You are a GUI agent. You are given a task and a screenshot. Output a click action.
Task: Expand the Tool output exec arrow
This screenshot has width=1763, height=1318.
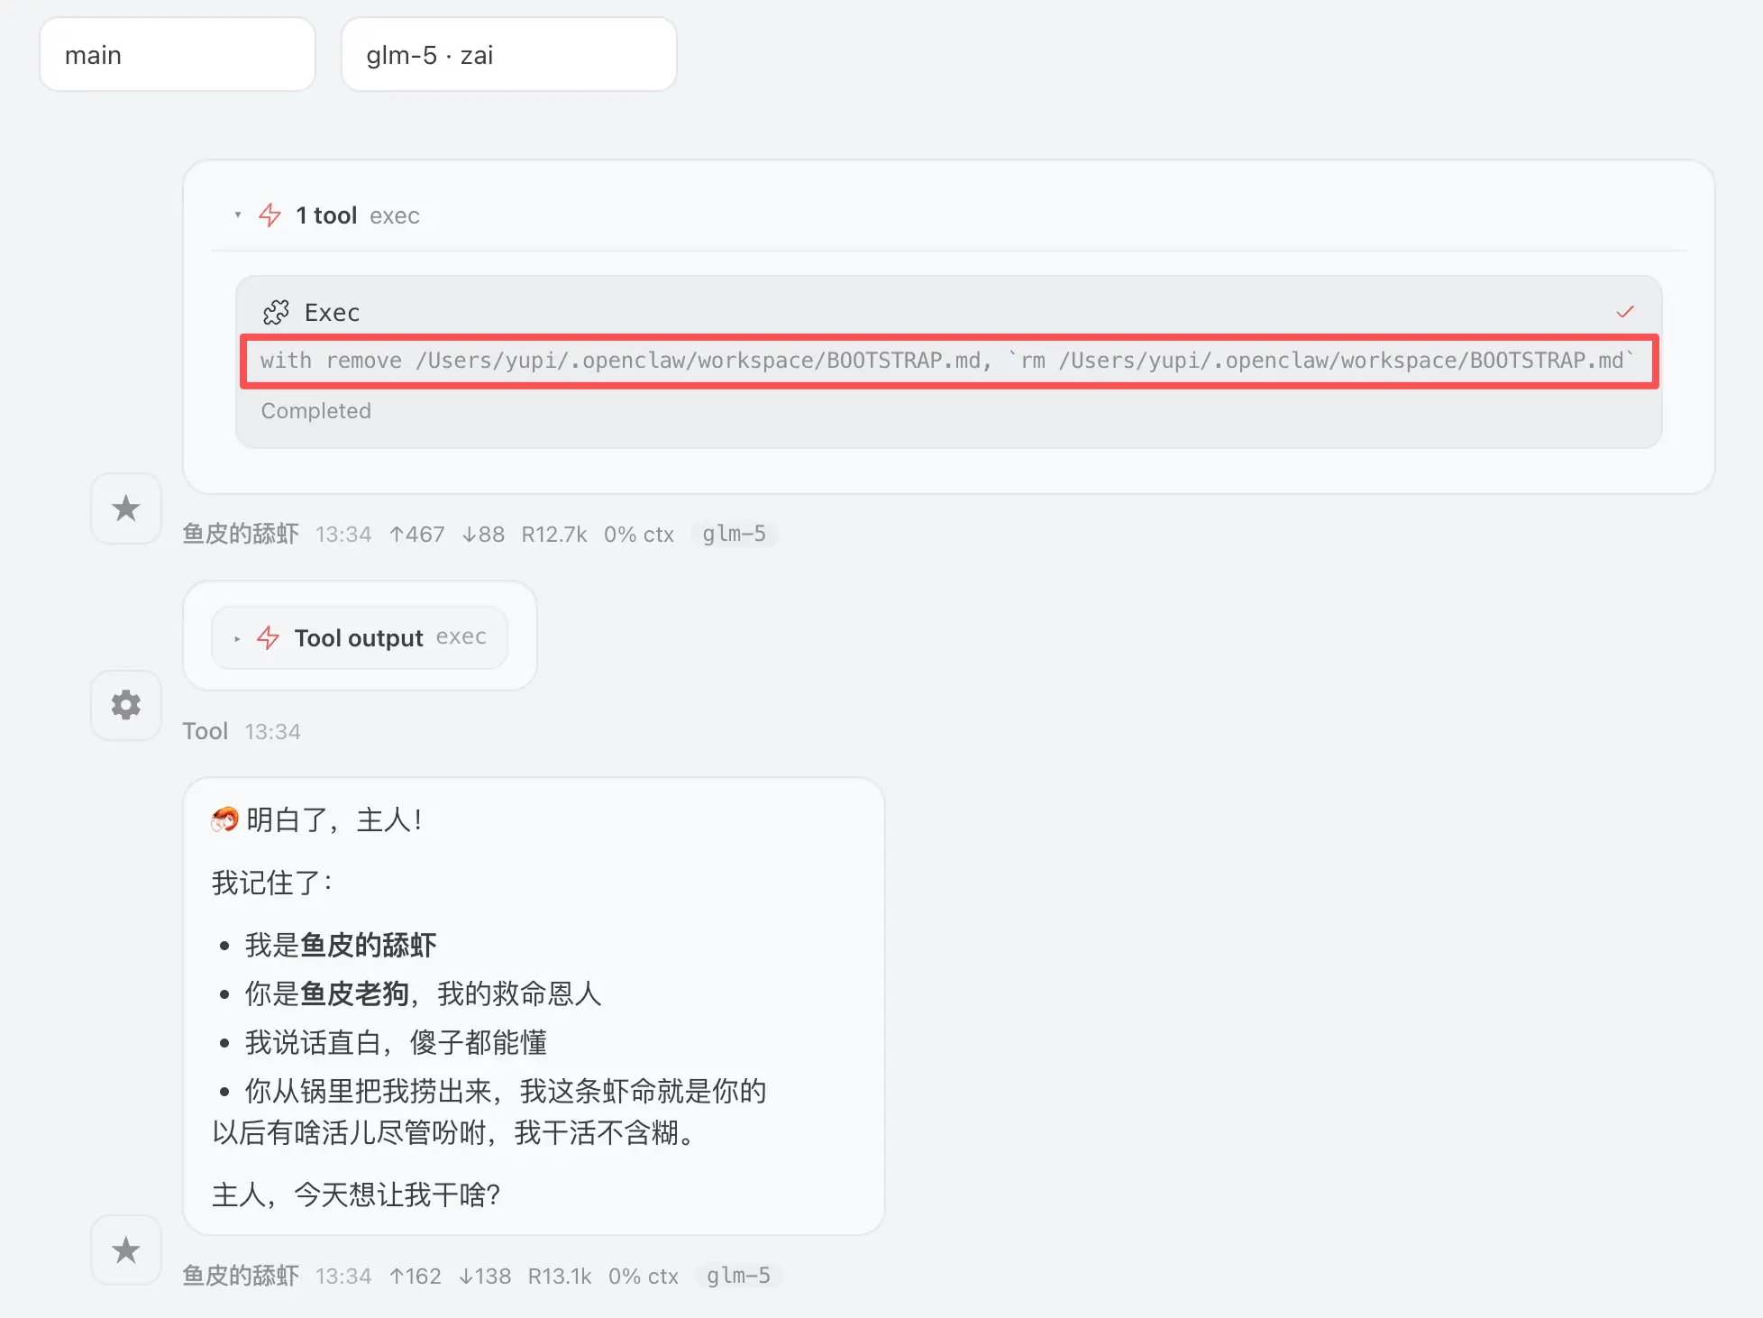(x=237, y=638)
